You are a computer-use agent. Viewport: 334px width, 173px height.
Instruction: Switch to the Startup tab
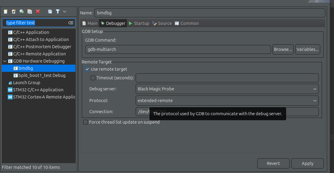pos(139,23)
